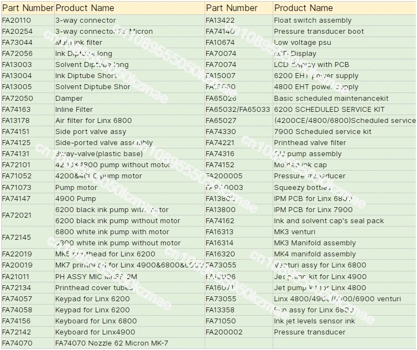Click the "4900 Pump" cell
The image size is (417, 350).
75,199
